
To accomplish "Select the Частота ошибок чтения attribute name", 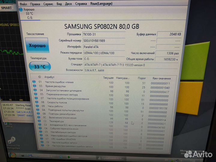I will [59, 82].
